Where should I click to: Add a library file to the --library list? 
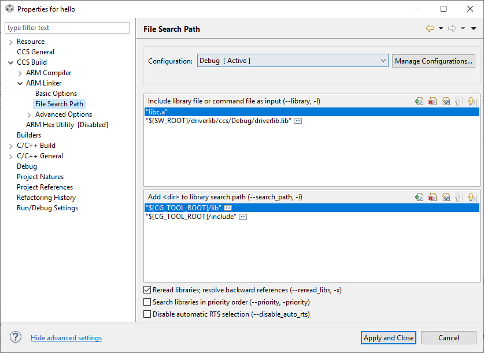pyautogui.click(x=419, y=101)
